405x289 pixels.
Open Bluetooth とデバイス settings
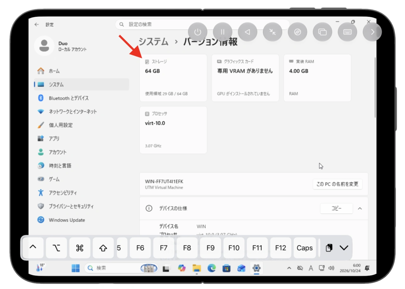pos(81,98)
